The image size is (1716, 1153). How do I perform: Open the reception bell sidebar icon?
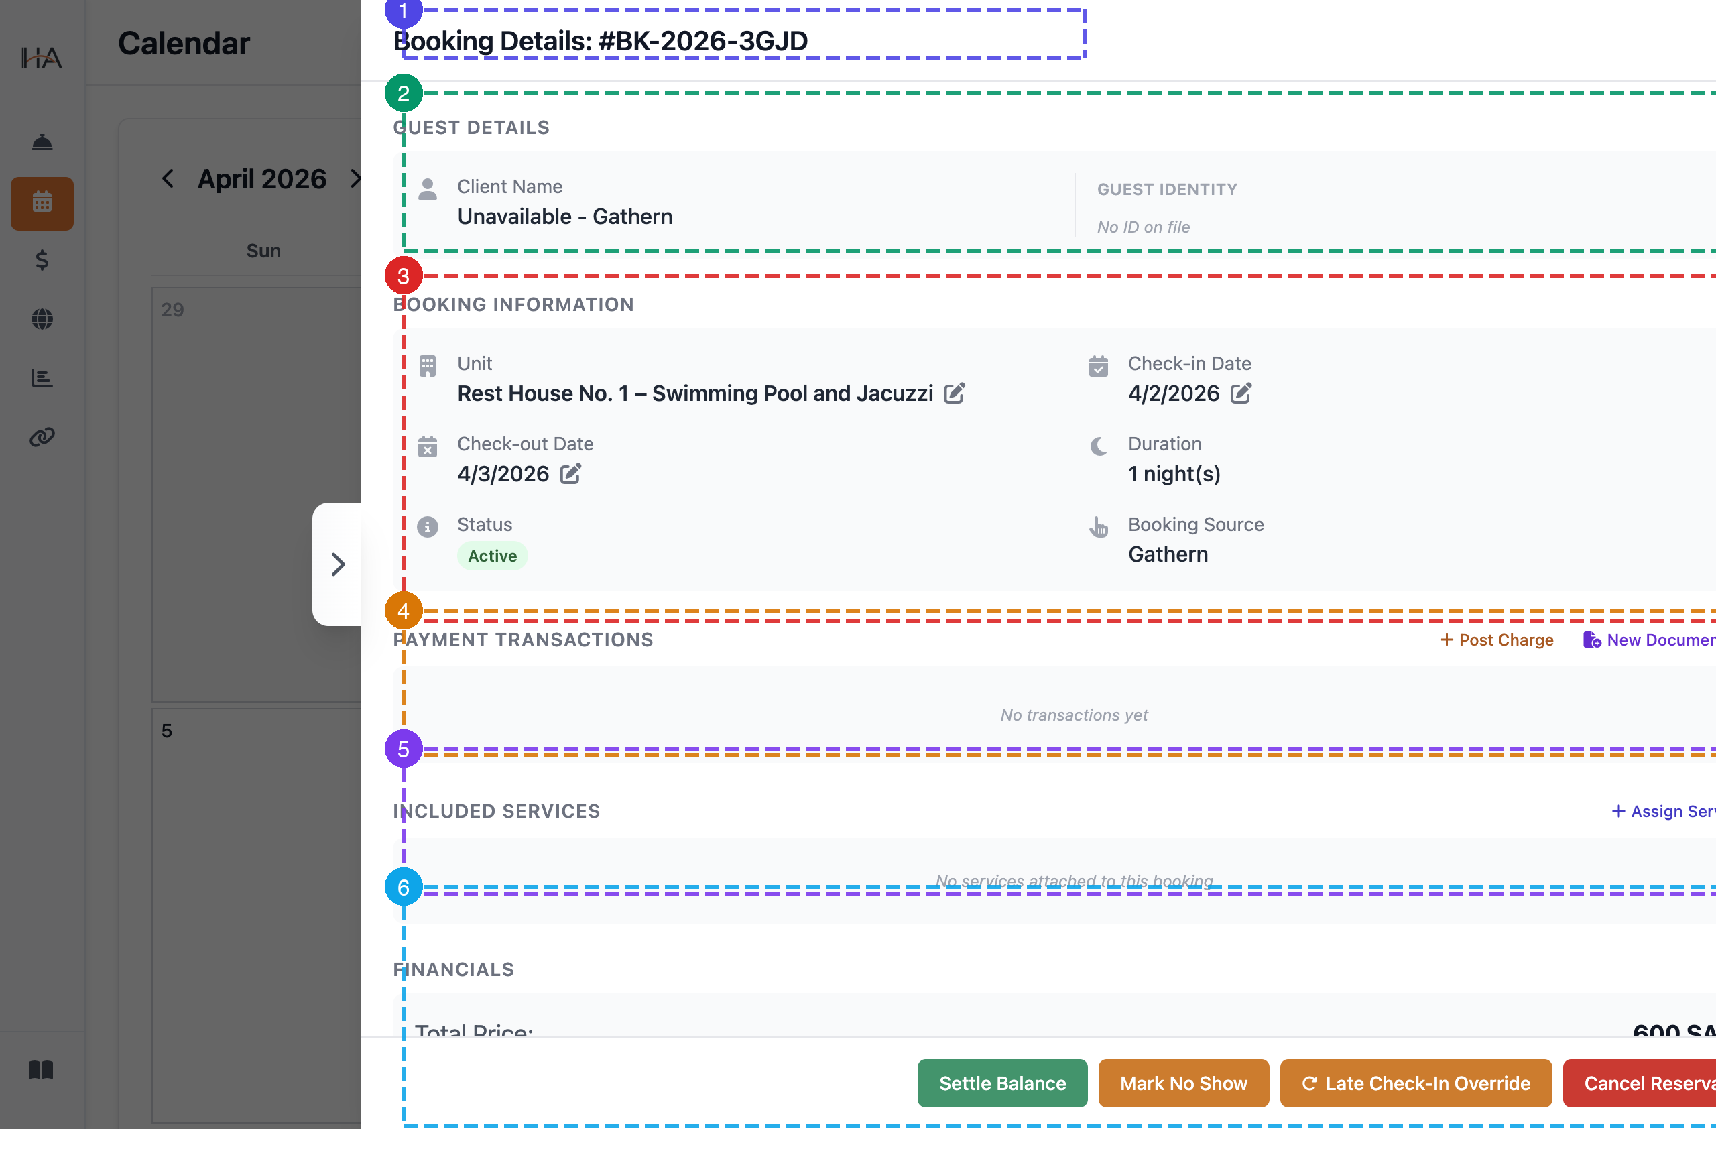pyautogui.click(x=42, y=142)
